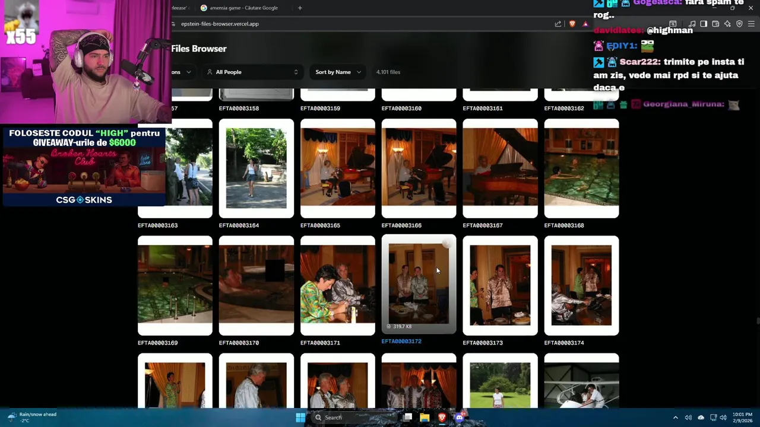Open the All People filter dropdown
This screenshot has width=760, height=427.
click(x=252, y=72)
